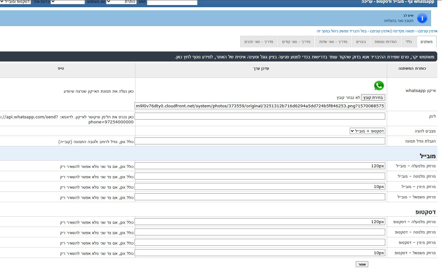This screenshot has height=274, width=442.
Task: Click the blue info icon in the notice
Action: [422, 18]
